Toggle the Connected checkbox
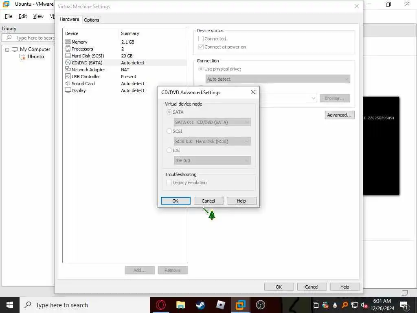Screen dimensions: 417x313 (201, 39)
